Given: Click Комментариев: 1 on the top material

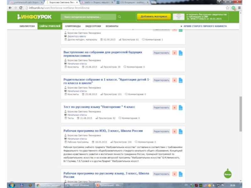Looking at the screenshot, I should [x=152, y=39].
